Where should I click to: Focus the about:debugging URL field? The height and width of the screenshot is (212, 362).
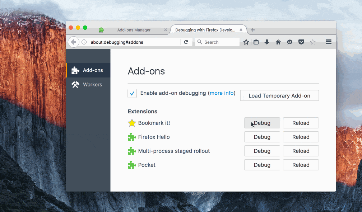(134, 42)
